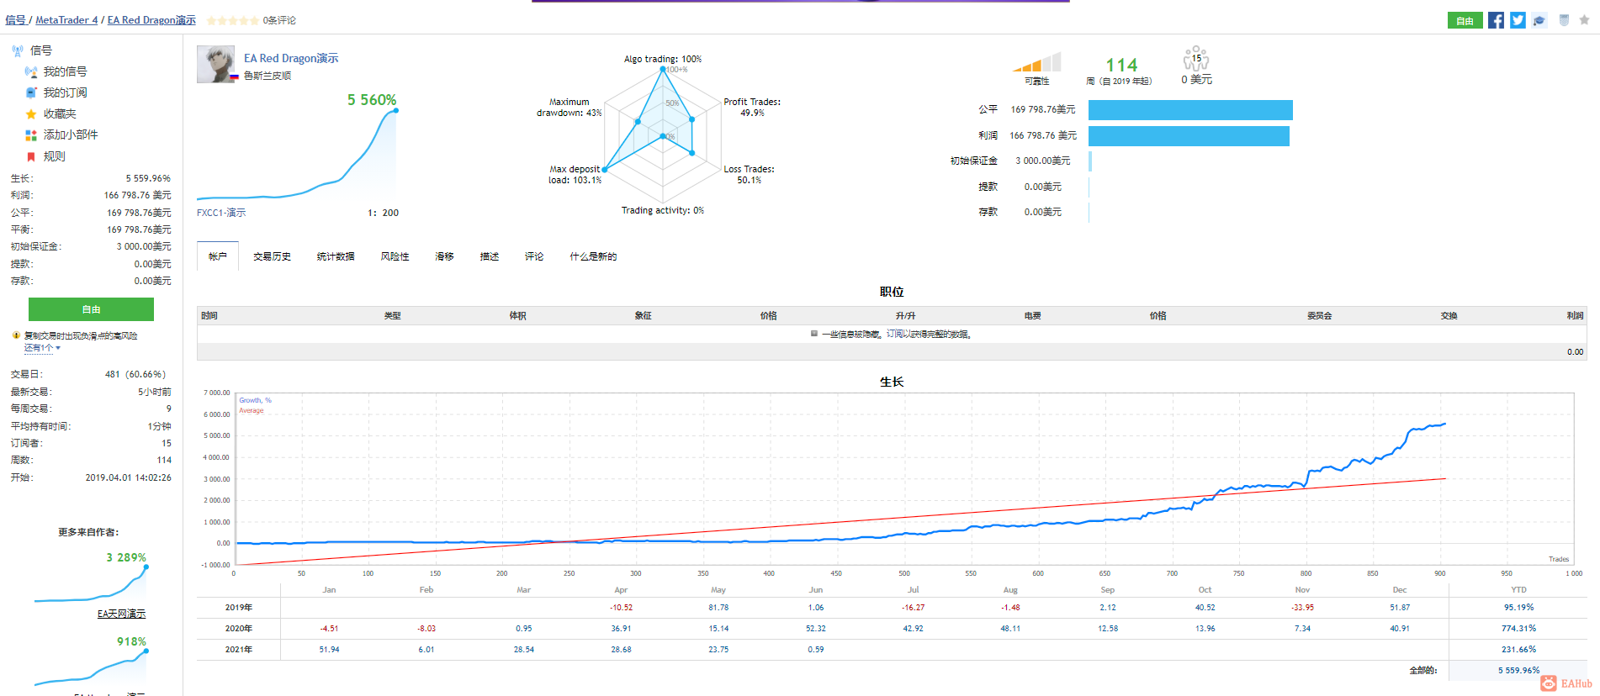Switch to the 交易历史 tab

272,256
